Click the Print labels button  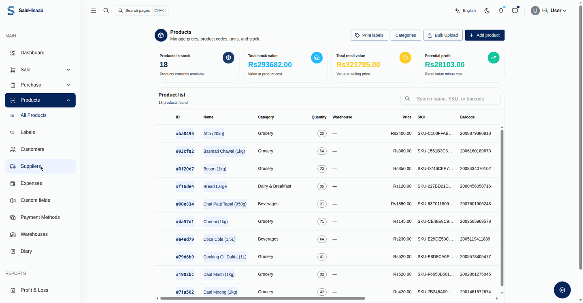tap(369, 35)
